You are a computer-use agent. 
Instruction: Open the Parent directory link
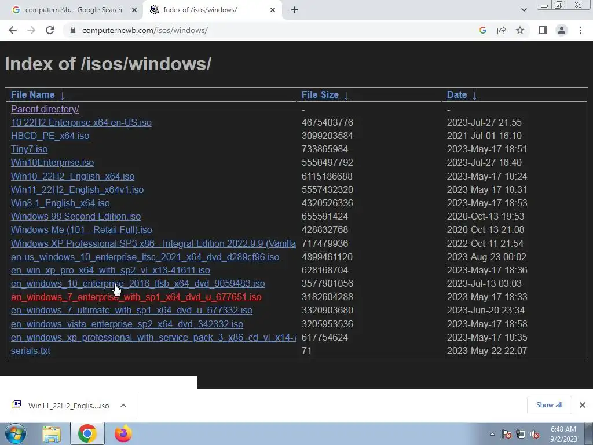coord(45,109)
